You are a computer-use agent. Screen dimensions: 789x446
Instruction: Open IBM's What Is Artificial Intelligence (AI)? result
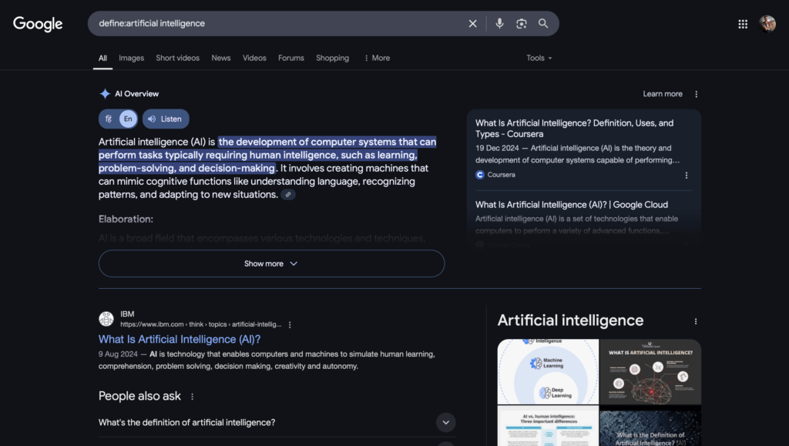click(x=180, y=340)
